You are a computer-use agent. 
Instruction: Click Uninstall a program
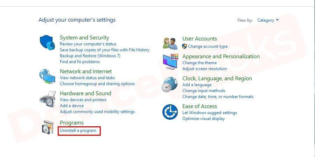78,130
